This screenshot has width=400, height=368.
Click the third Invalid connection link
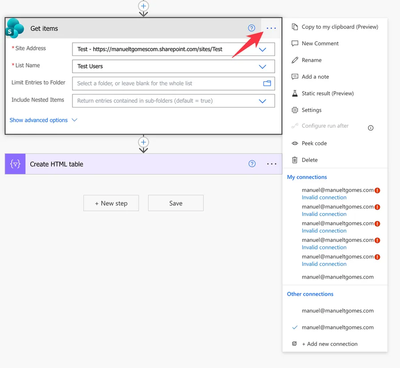point(324,231)
